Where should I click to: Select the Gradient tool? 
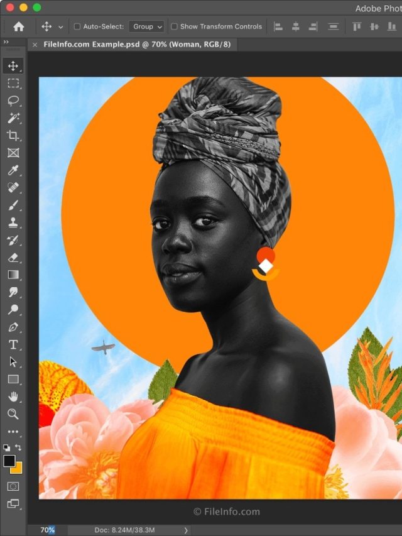tap(13, 275)
